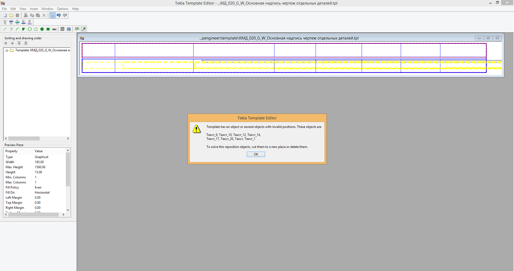Click the Height value 15.00

[39, 172]
